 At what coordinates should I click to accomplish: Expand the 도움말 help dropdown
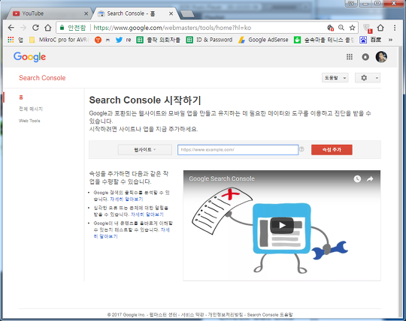pyautogui.click(x=335, y=78)
